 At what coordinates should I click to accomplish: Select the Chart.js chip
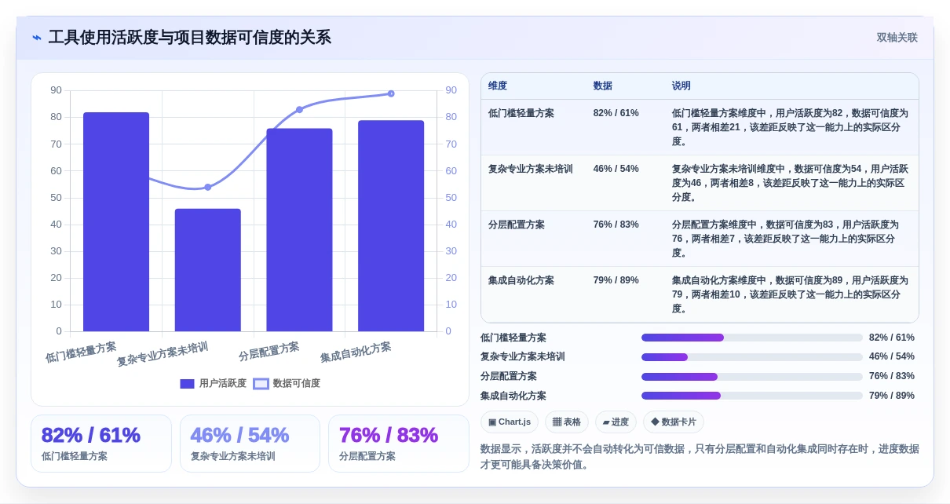[510, 422]
